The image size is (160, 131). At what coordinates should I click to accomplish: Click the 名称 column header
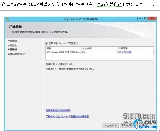coord(64,48)
